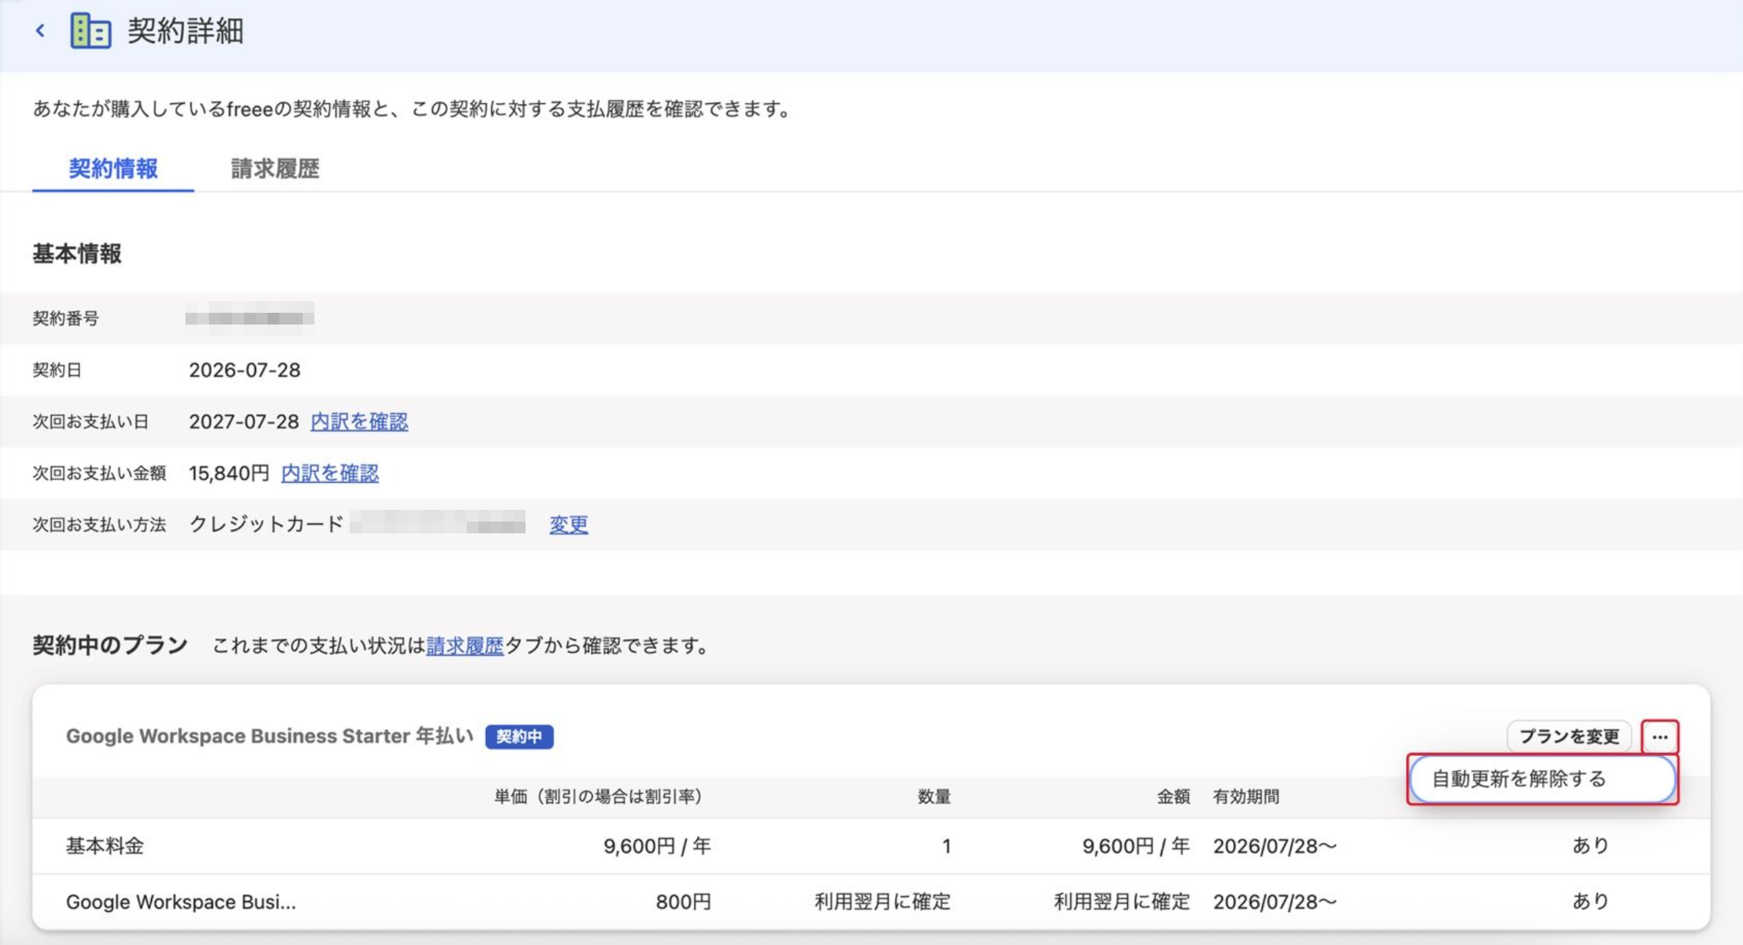Select the 契約情報 tab
1743x945 pixels.
pyautogui.click(x=113, y=169)
